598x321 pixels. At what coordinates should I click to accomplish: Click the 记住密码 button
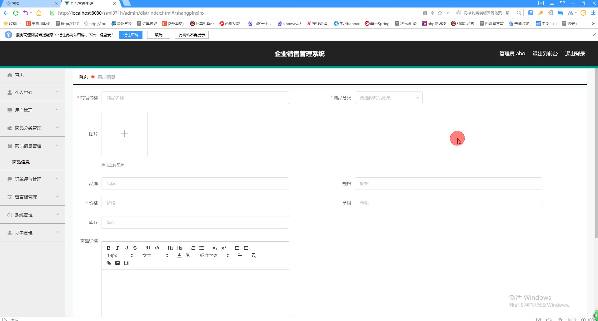131,35
